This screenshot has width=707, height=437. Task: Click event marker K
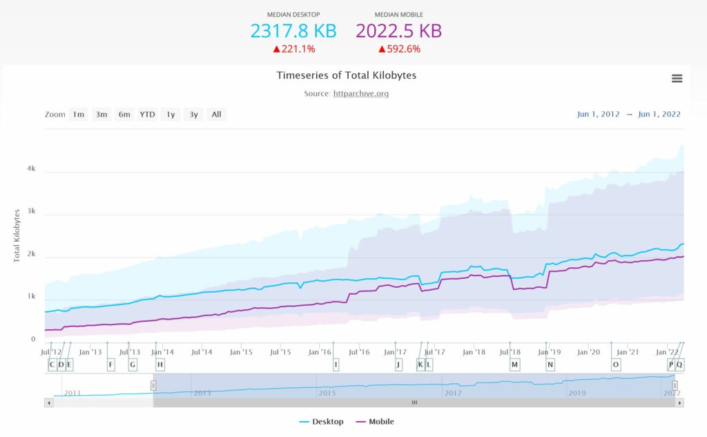[x=420, y=365]
